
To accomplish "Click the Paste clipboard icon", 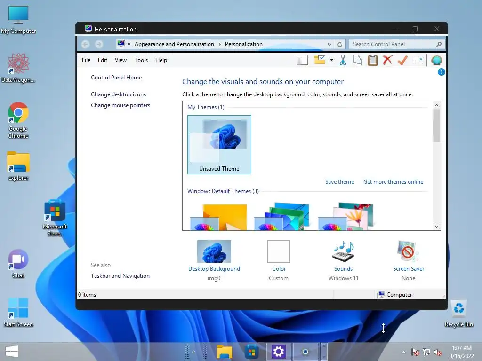I will click(x=373, y=60).
